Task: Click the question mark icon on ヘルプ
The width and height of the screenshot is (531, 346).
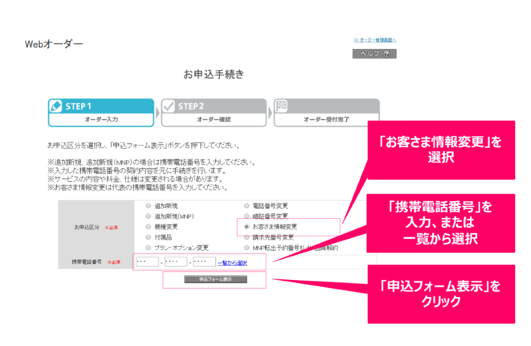Action: (387, 54)
